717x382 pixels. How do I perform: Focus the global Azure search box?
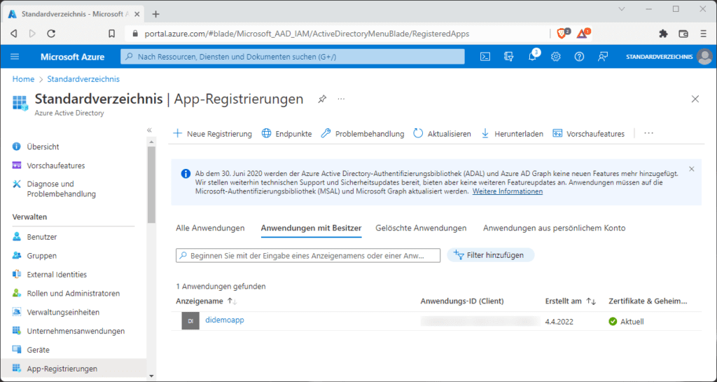(x=293, y=57)
